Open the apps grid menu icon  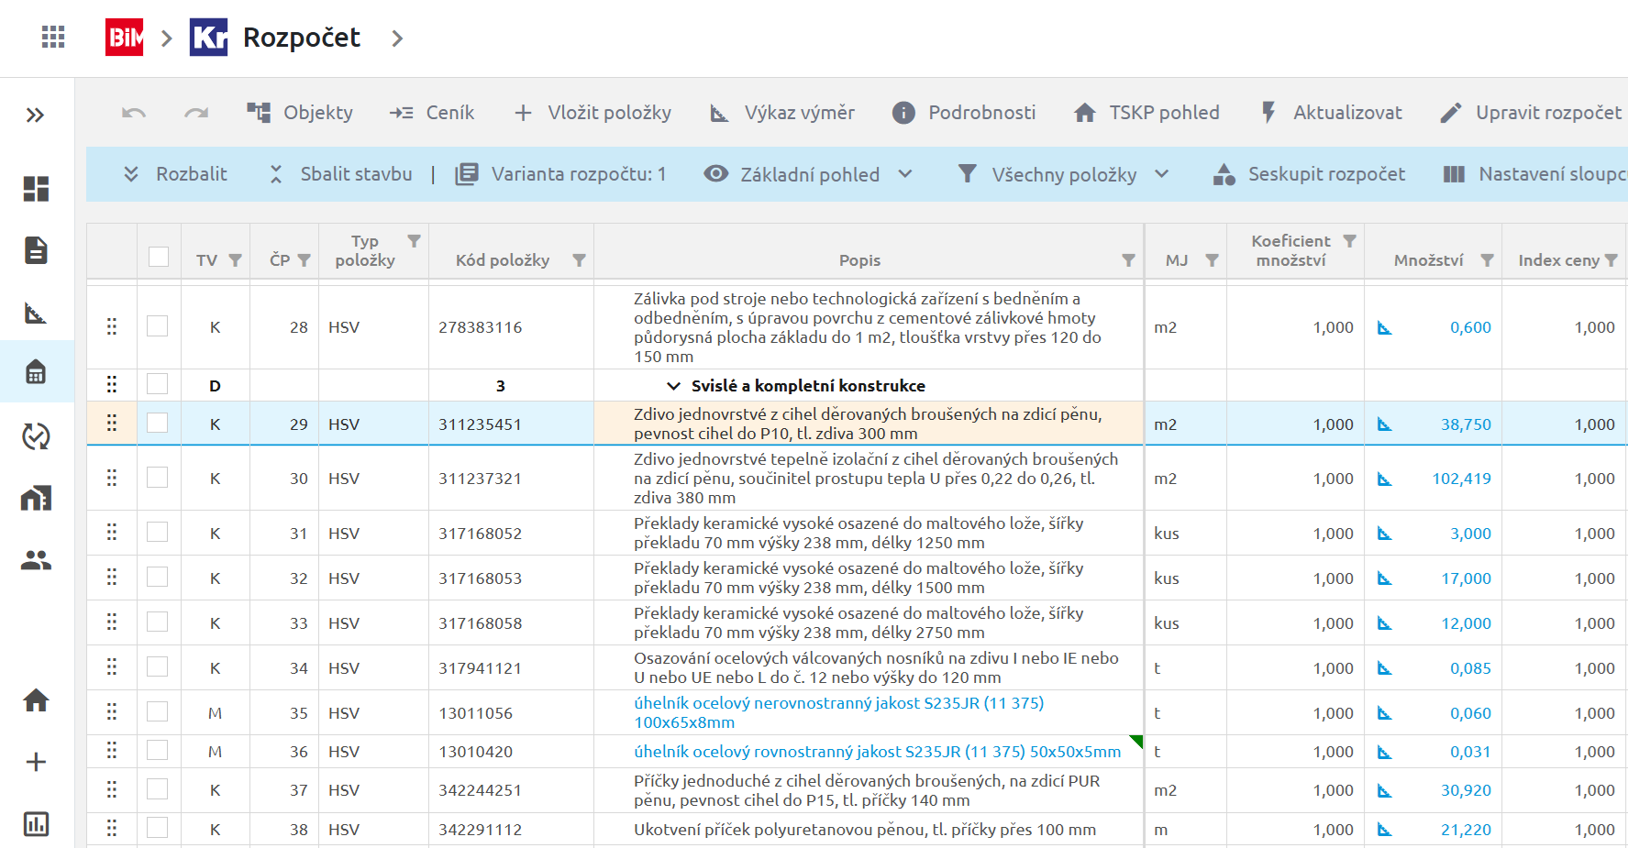pyautogui.click(x=53, y=38)
